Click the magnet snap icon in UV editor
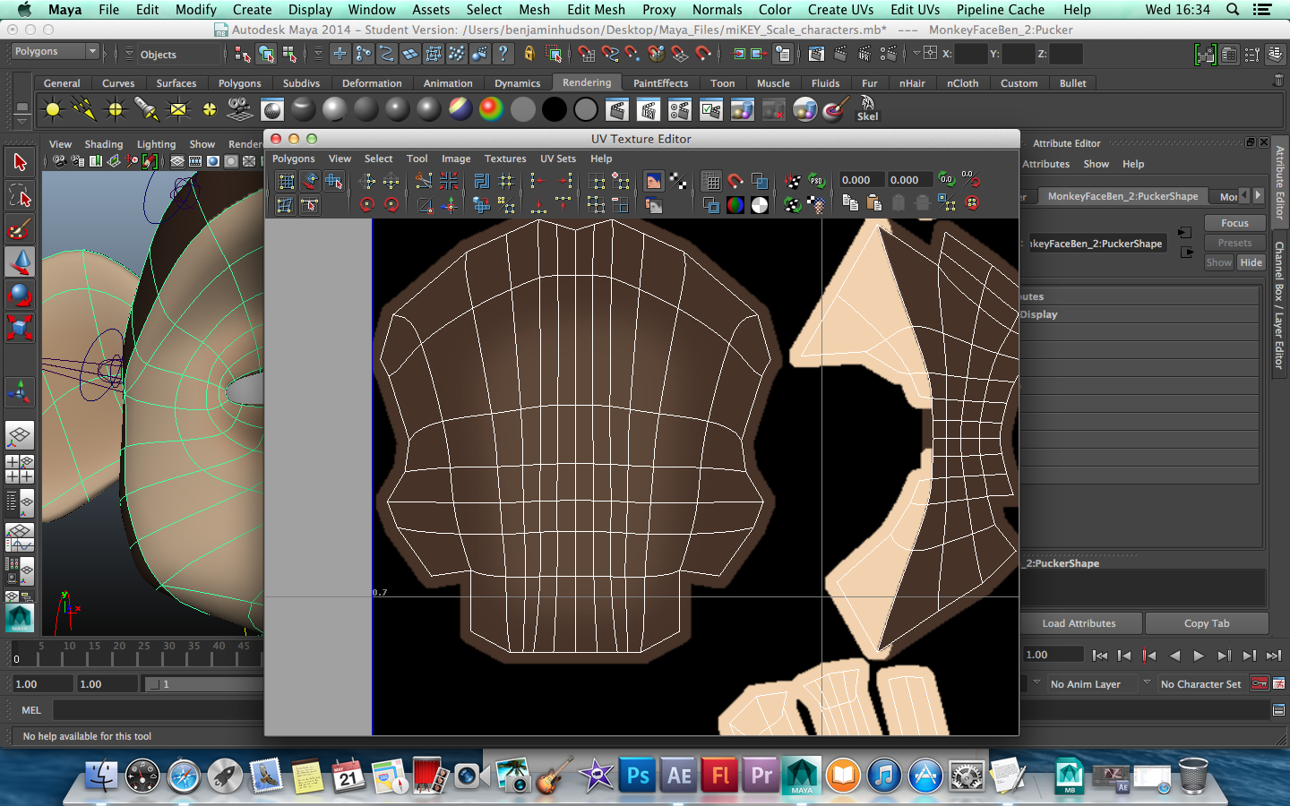Image resolution: width=1290 pixels, height=806 pixels. (x=735, y=181)
